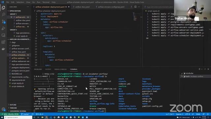Expand the Cassandra Schema section
This screenshot has height=119, width=211.
point(18,111)
